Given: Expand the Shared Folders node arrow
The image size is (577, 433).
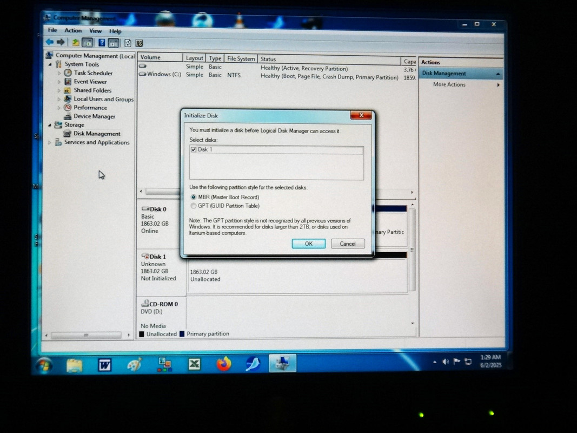Looking at the screenshot, I should [59, 90].
